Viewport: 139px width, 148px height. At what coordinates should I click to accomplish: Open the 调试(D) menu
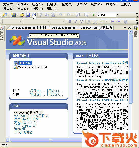[x=82, y=4]
